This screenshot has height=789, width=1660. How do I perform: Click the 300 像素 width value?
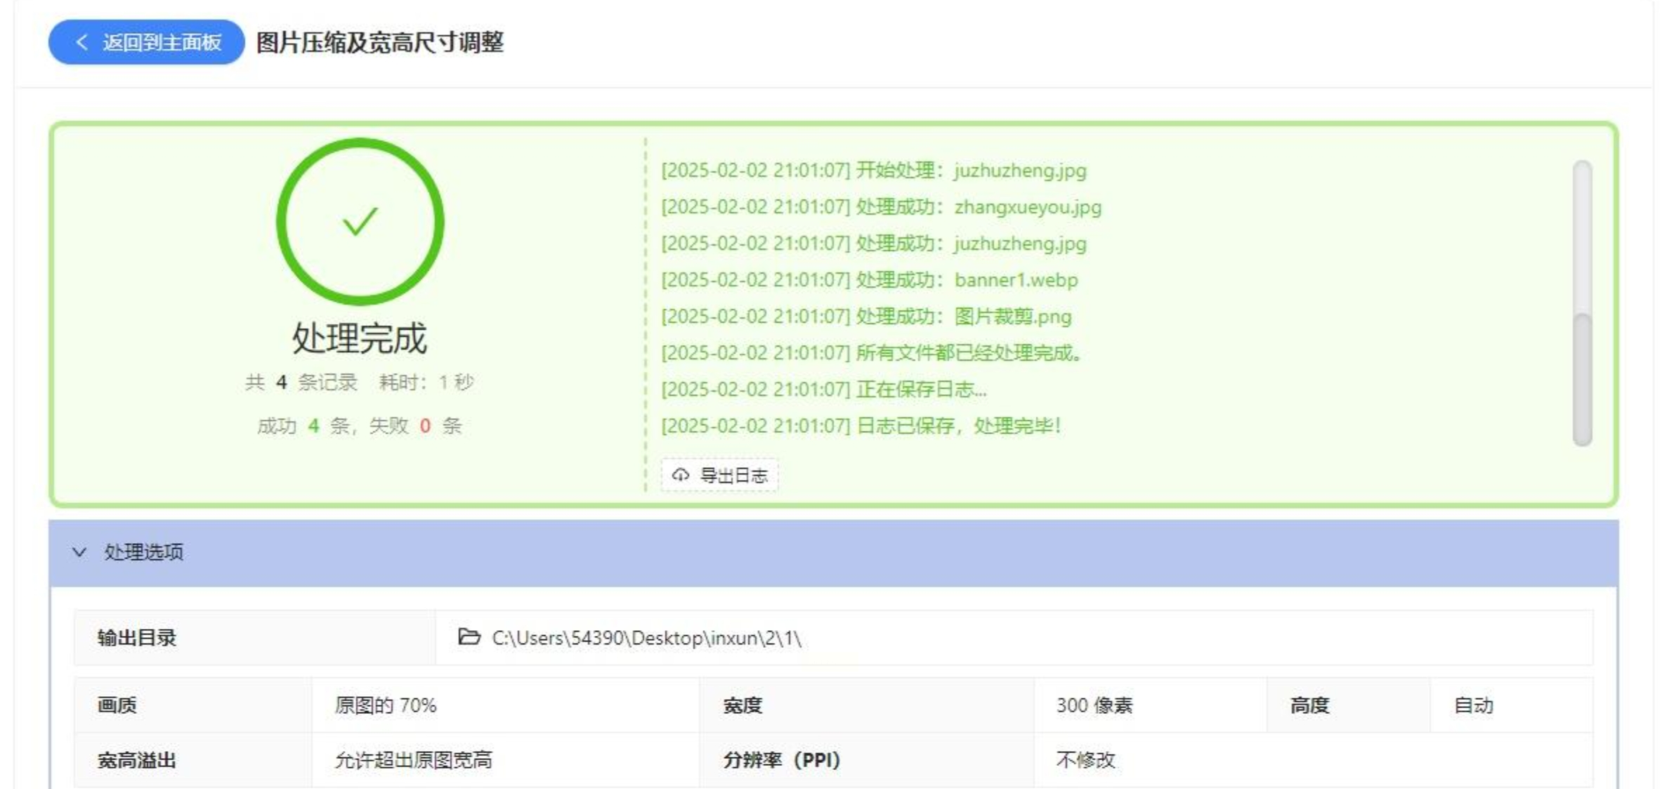click(x=1094, y=705)
